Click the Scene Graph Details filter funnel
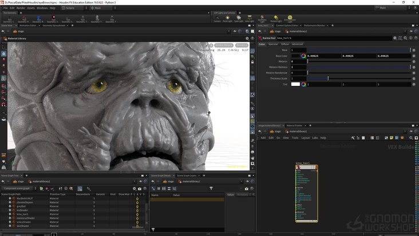 coord(211,188)
